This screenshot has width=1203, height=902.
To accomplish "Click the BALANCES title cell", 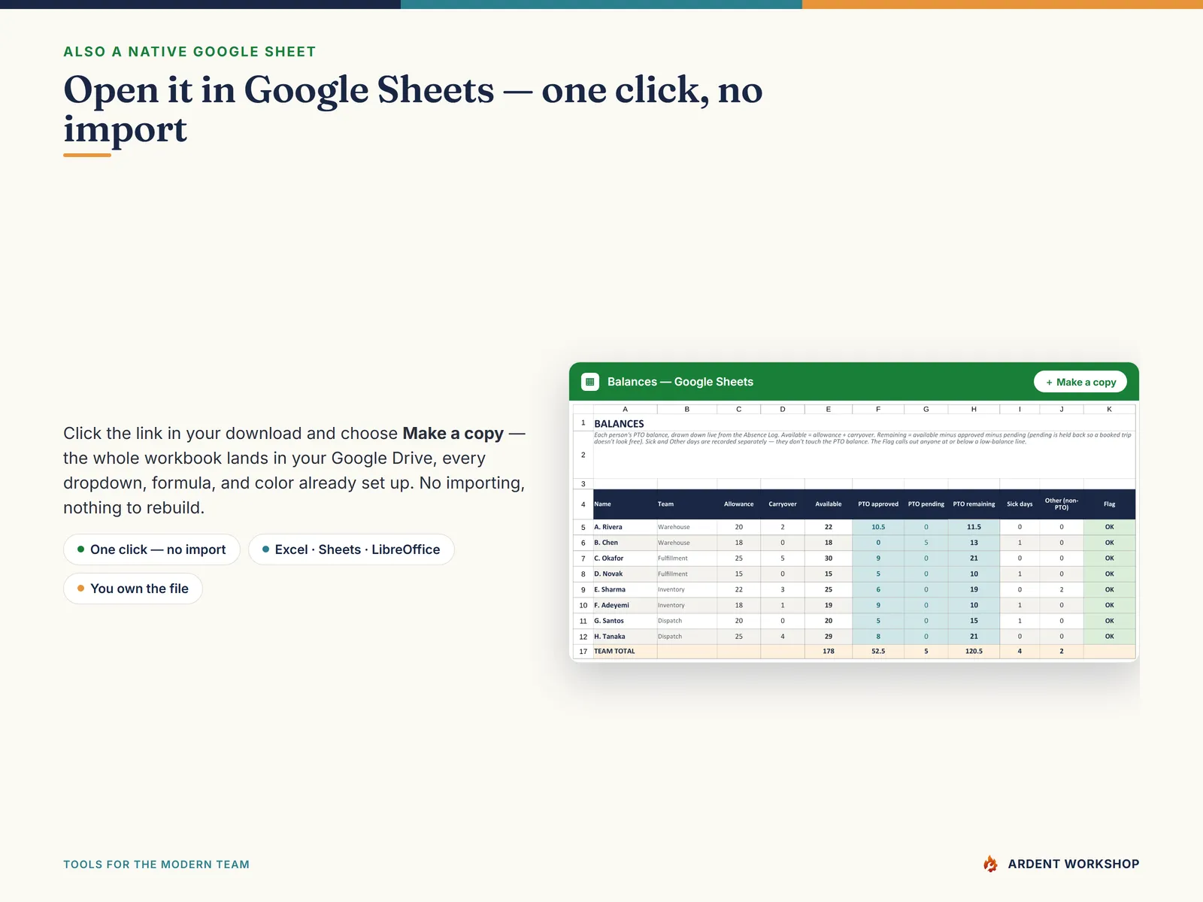I will click(619, 424).
